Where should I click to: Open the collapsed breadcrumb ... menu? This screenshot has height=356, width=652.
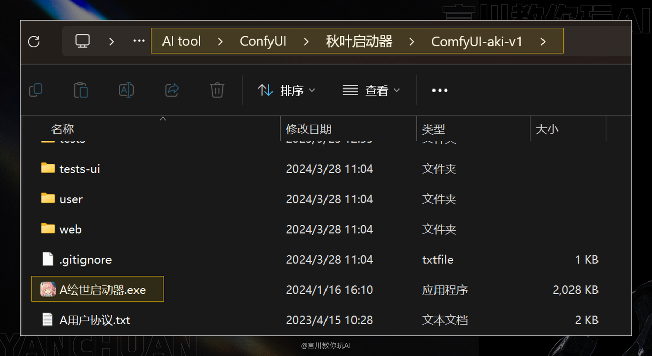(138, 41)
